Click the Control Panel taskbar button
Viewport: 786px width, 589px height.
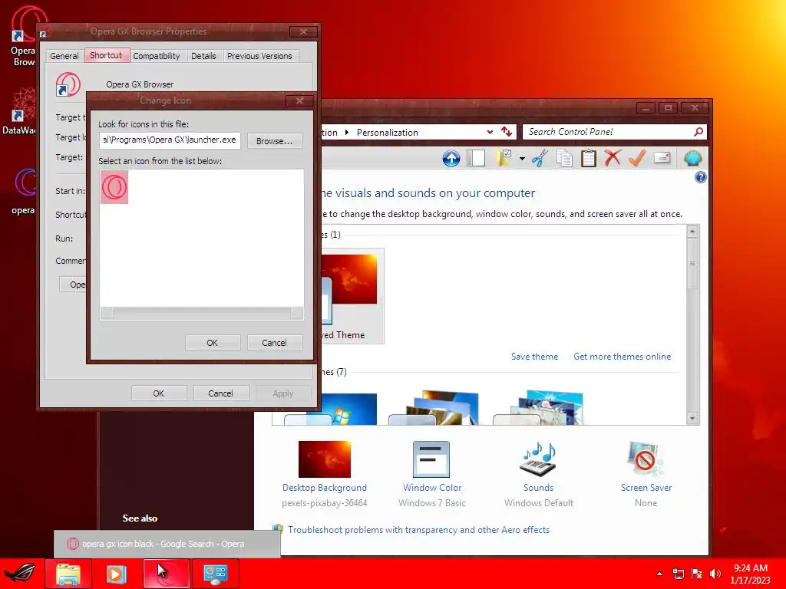point(215,573)
